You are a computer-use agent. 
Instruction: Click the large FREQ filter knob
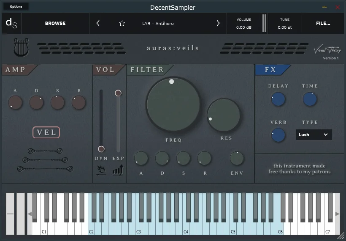click(173, 104)
